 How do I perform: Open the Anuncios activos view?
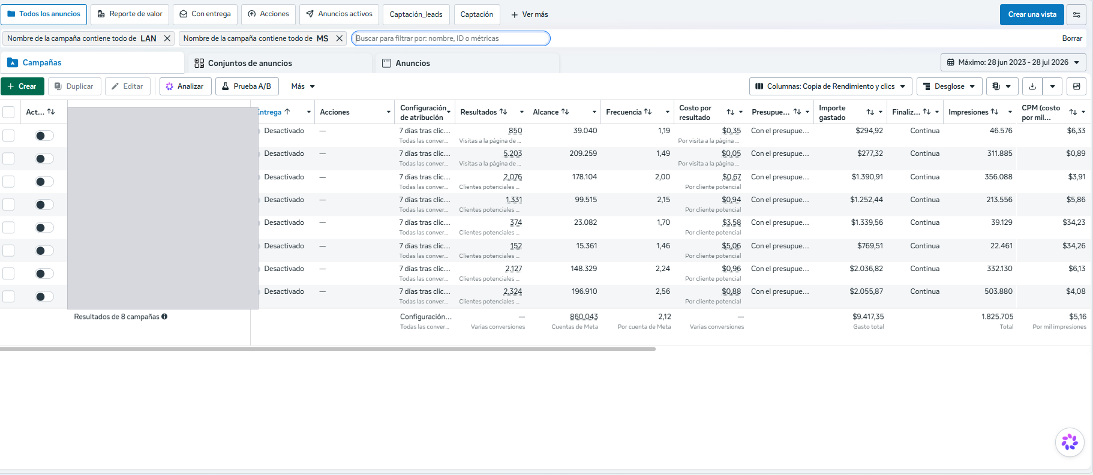[x=339, y=14]
